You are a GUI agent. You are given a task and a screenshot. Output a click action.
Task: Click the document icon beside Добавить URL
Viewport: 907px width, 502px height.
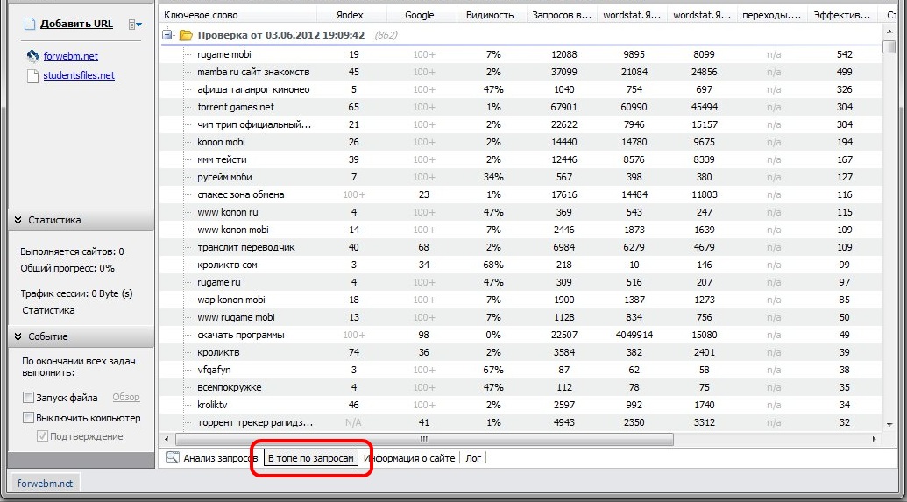[x=28, y=24]
